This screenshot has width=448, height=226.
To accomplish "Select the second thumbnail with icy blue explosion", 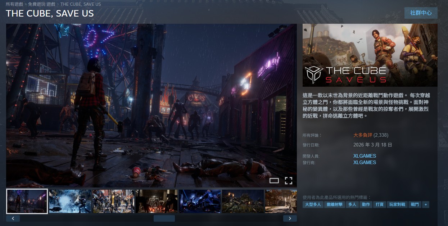I will [70, 201].
